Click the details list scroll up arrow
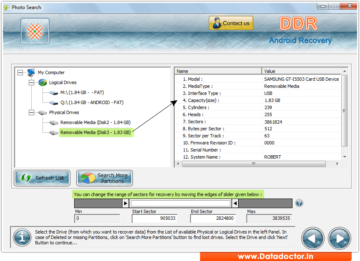Screen dimensions: 360x261 [x=345, y=71]
